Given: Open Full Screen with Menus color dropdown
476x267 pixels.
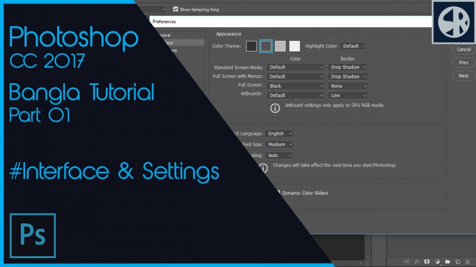Looking at the screenshot, I should coord(296,77).
